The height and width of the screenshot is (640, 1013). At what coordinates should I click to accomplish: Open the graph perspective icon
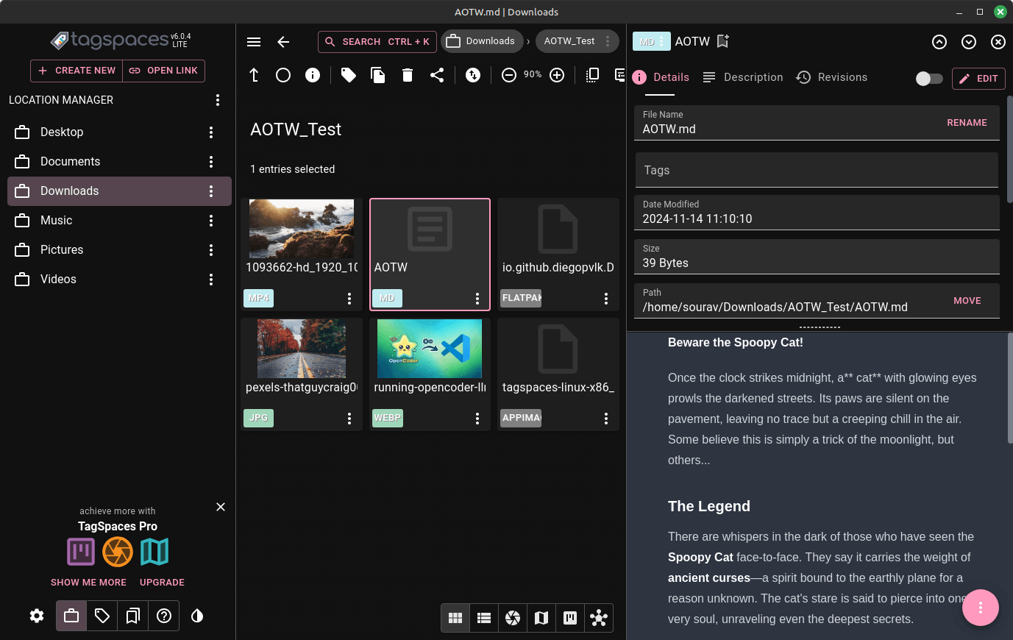point(599,618)
